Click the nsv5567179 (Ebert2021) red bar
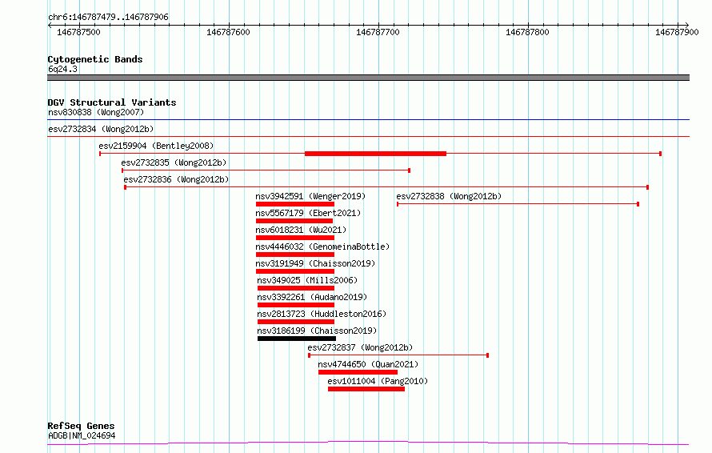 click(294, 221)
